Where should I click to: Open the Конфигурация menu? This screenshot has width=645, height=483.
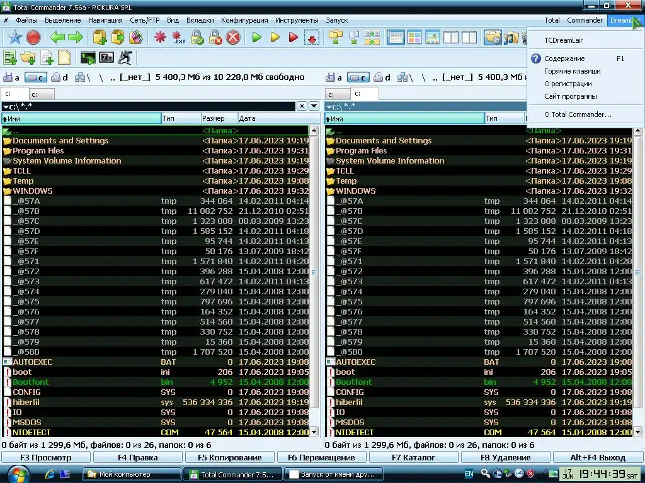tap(244, 20)
